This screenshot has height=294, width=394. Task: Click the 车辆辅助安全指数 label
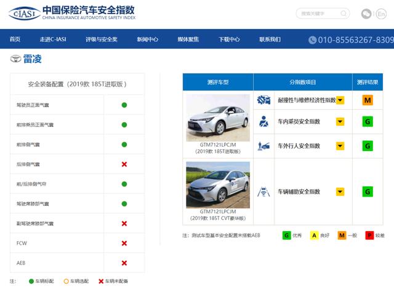(x=299, y=192)
